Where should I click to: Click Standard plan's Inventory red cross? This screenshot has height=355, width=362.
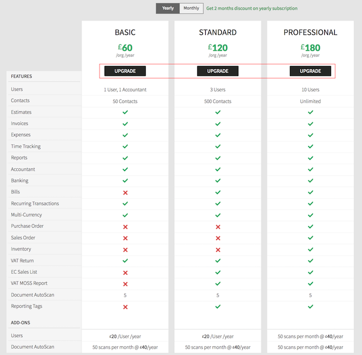click(x=217, y=249)
